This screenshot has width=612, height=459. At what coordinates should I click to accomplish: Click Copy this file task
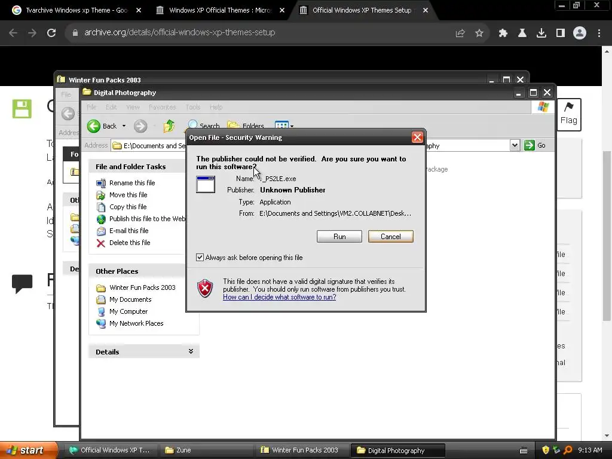click(128, 207)
